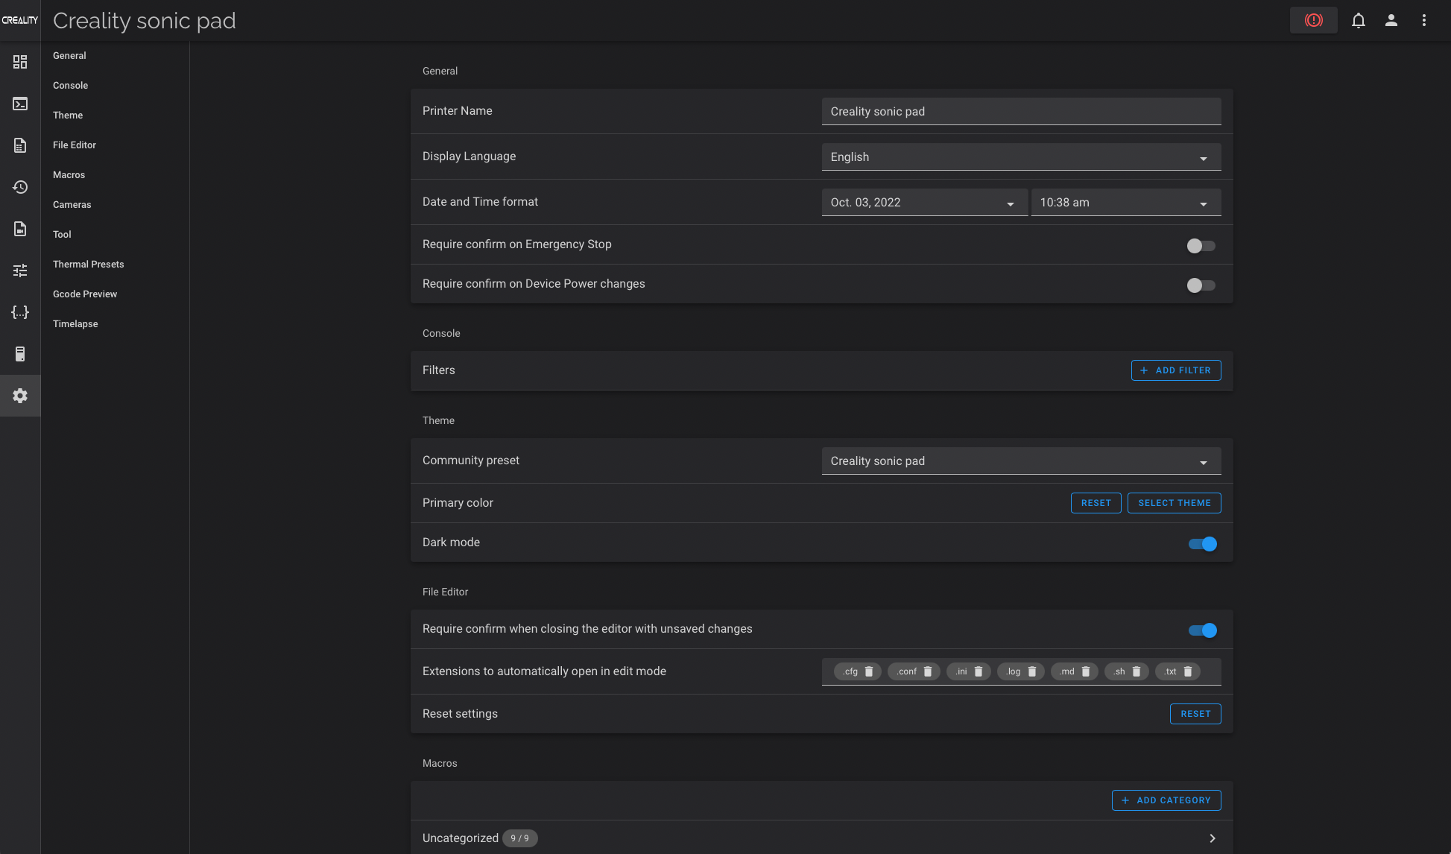Open the user account icon
This screenshot has height=854, width=1451.
(x=1391, y=20)
